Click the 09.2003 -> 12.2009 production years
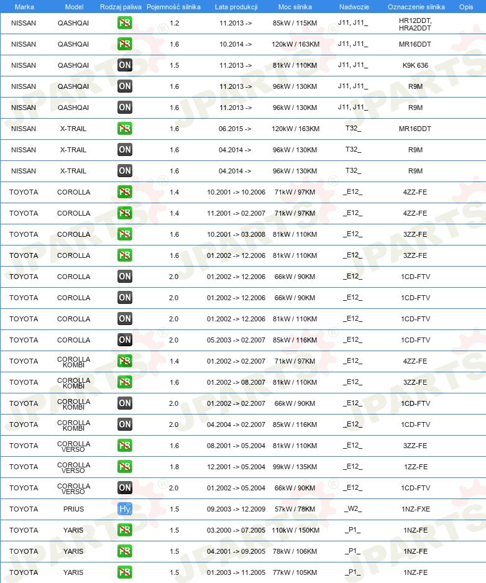The image size is (486, 583). tap(236, 509)
